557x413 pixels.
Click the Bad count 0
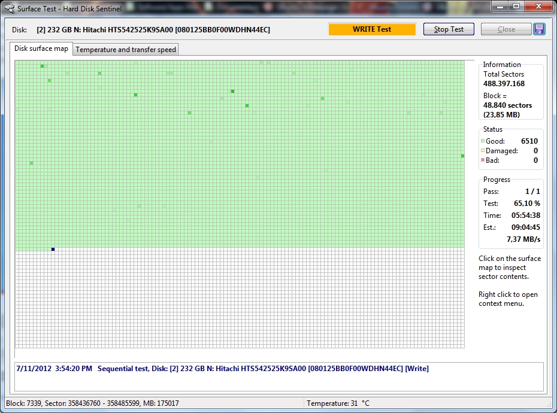coord(535,160)
